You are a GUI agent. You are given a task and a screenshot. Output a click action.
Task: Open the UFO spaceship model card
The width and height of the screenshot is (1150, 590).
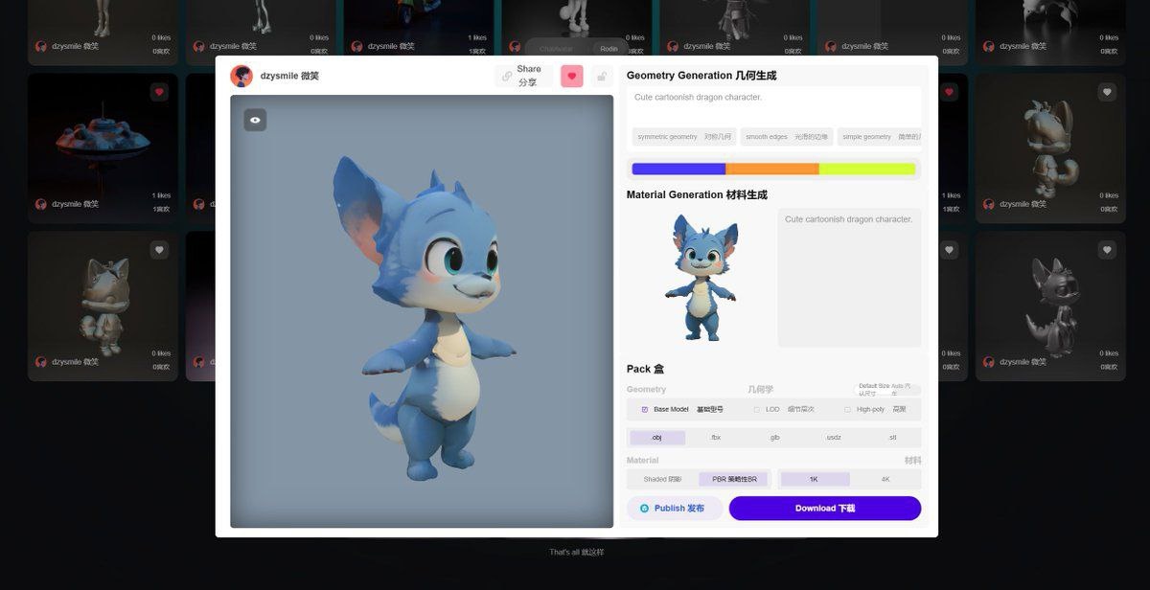pos(103,148)
